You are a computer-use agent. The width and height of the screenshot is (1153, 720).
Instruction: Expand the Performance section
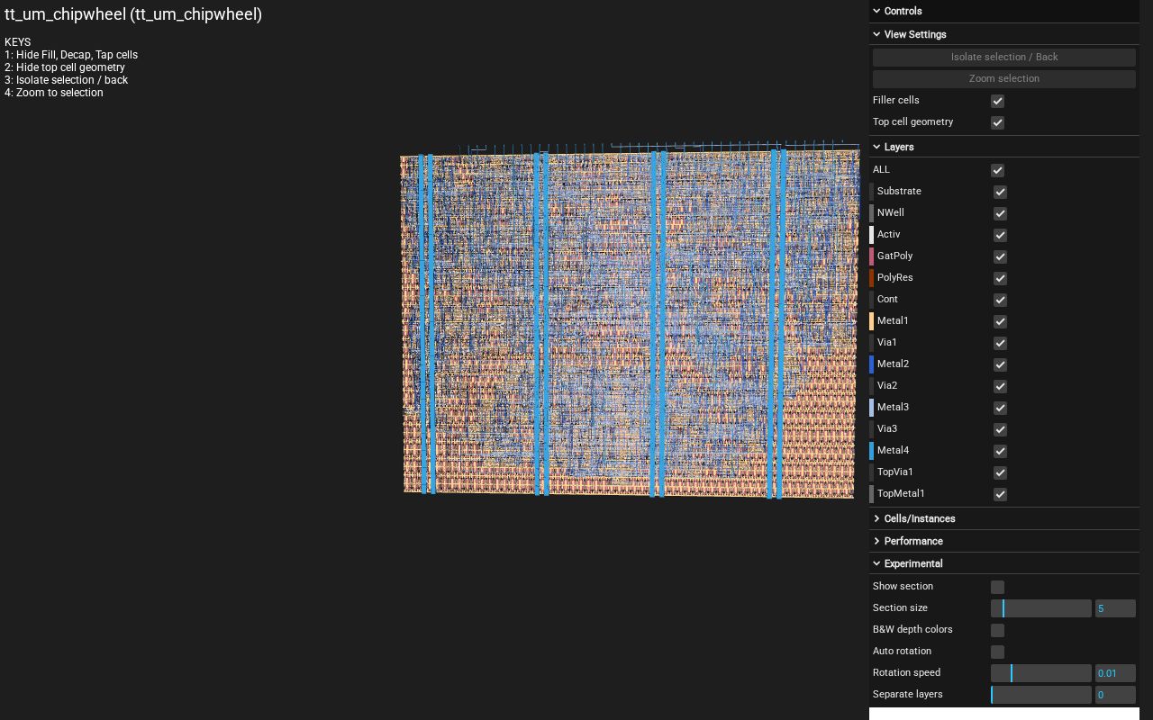pos(1004,541)
